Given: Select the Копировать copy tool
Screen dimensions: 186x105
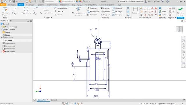Looking at the screenshot, I should (93, 12).
